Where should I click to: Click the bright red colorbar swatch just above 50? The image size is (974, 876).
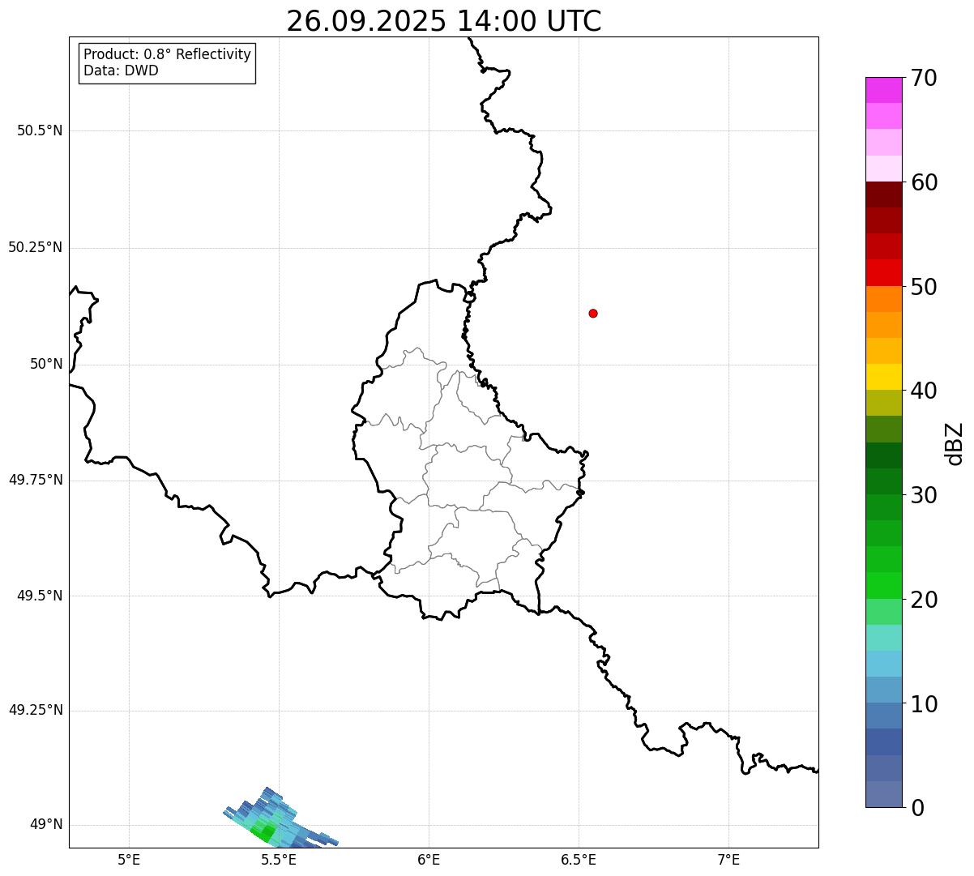883,273
